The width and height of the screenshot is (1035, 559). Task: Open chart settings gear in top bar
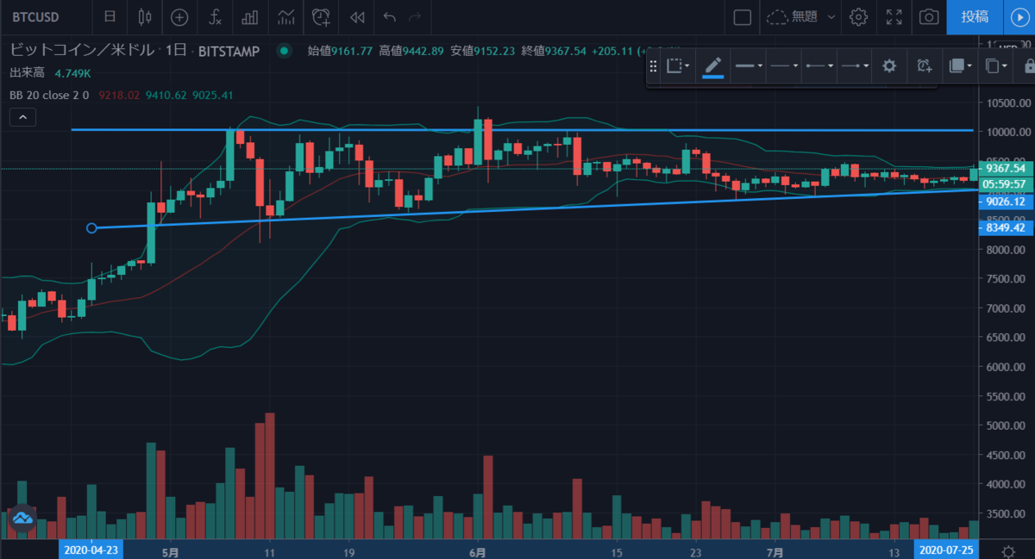point(858,16)
